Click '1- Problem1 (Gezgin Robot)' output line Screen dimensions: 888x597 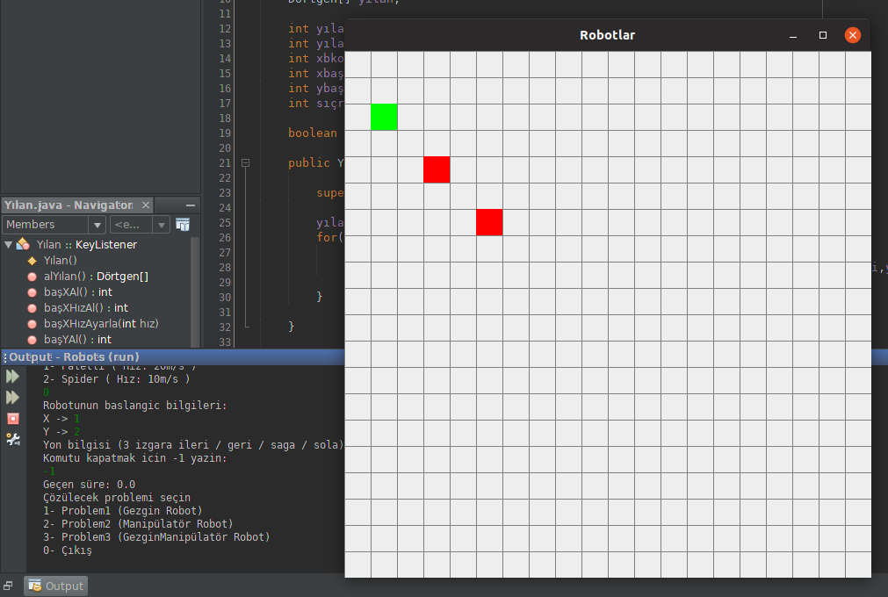point(122,510)
